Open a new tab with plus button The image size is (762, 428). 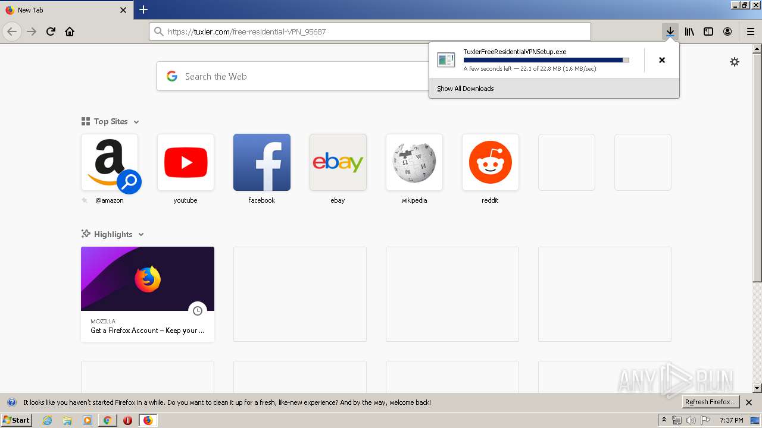pos(143,10)
